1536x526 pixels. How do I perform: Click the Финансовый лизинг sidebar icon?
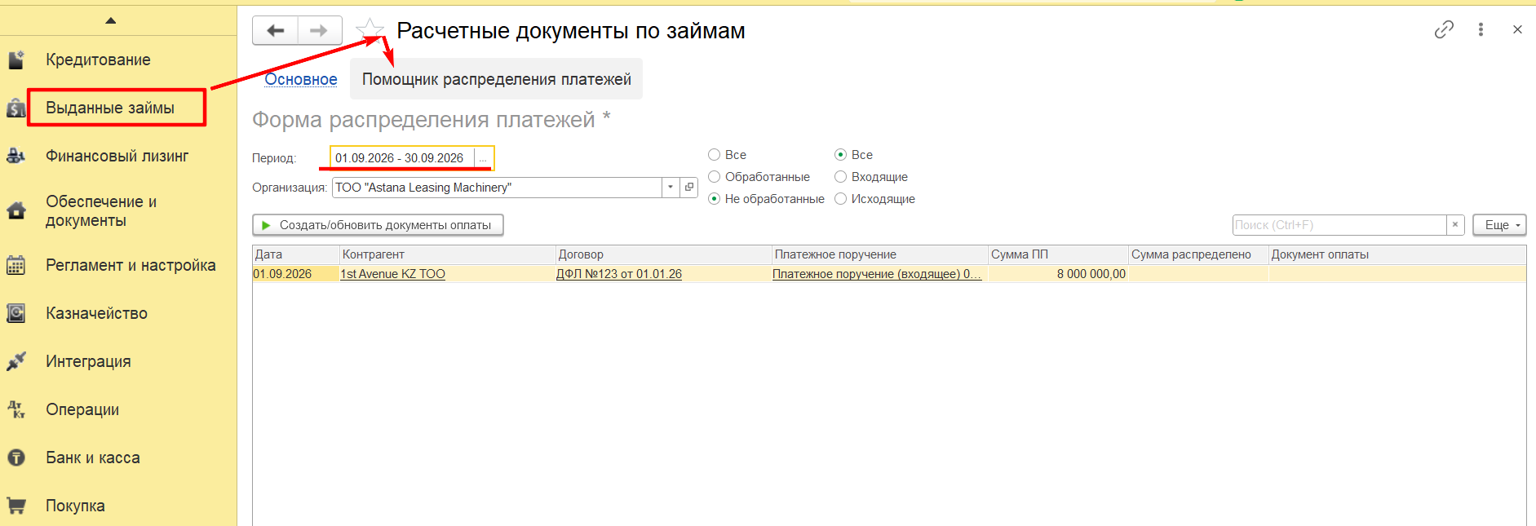pos(16,156)
